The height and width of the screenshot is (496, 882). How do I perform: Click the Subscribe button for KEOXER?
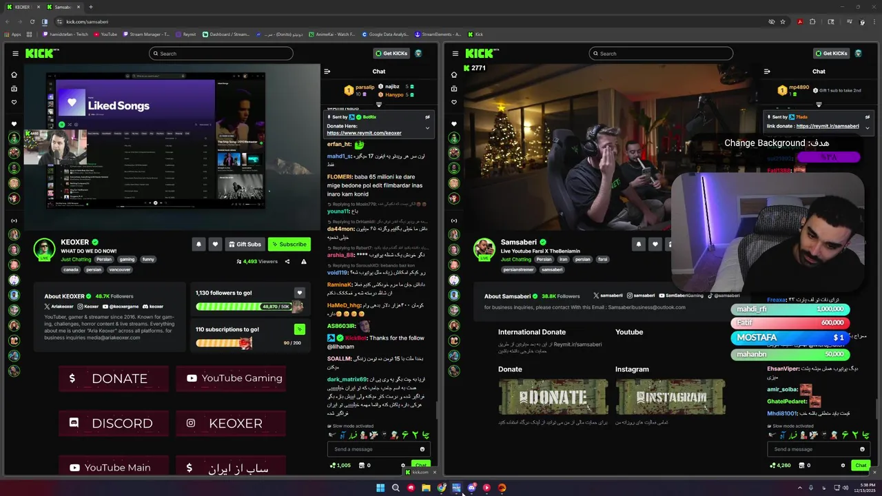pos(289,244)
